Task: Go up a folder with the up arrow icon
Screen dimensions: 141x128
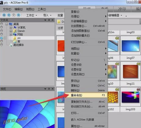Action: click(18, 15)
